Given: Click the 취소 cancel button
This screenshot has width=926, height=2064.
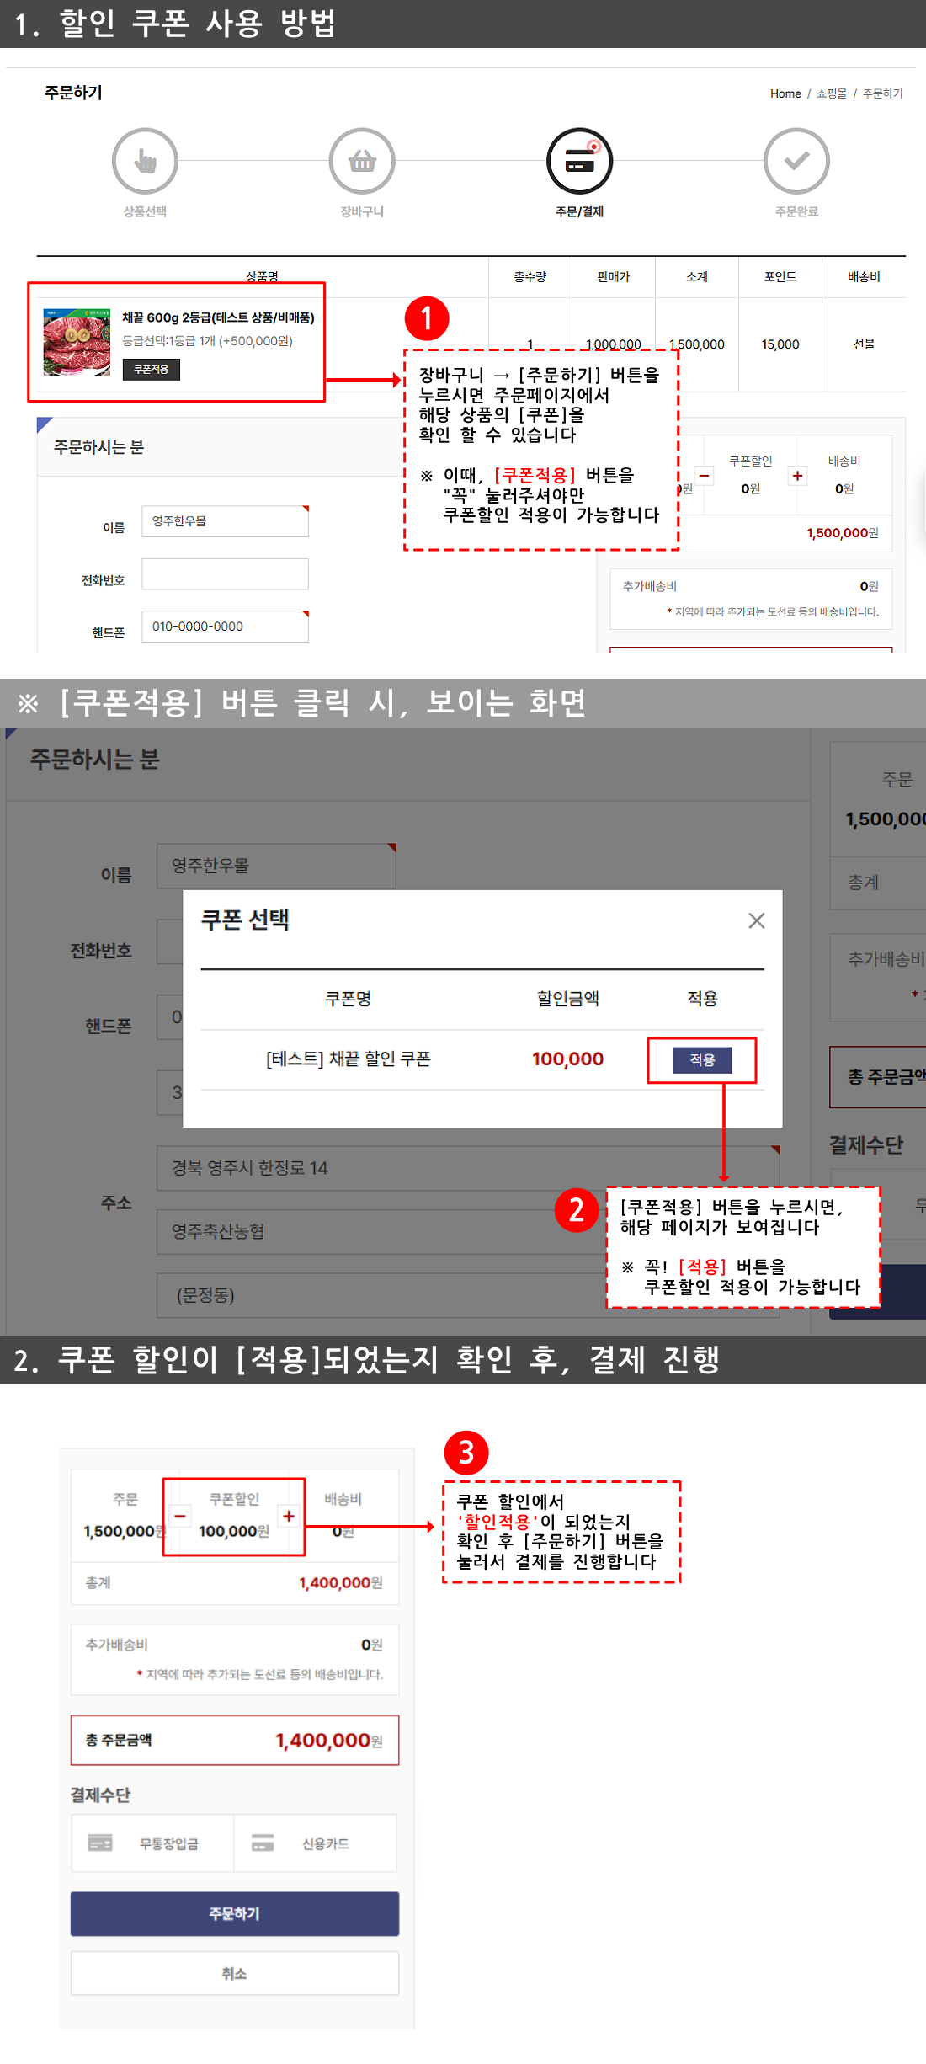Looking at the screenshot, I should (x=234, y=1973).
